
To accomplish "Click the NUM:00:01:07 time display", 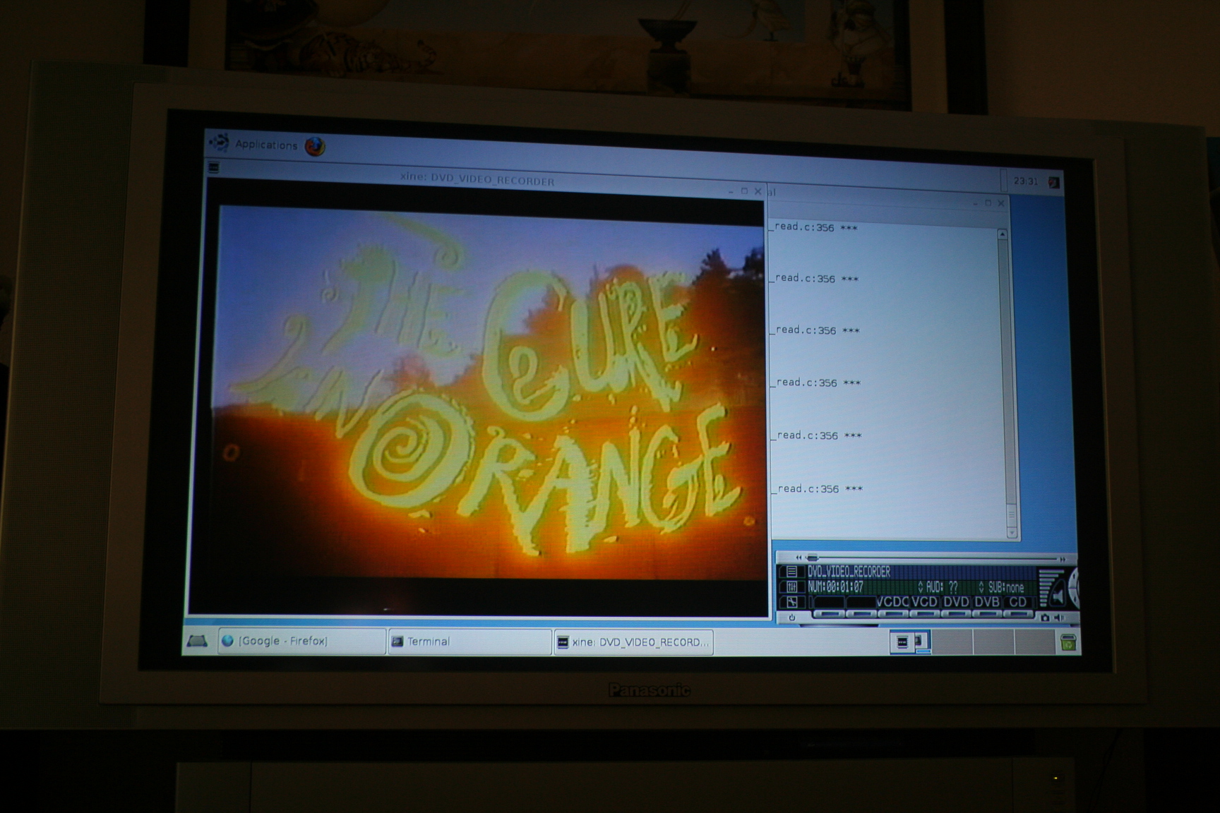I will tap(836, 587).
